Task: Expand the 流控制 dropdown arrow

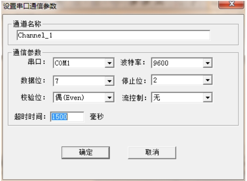Action: (x=208, y=98)
